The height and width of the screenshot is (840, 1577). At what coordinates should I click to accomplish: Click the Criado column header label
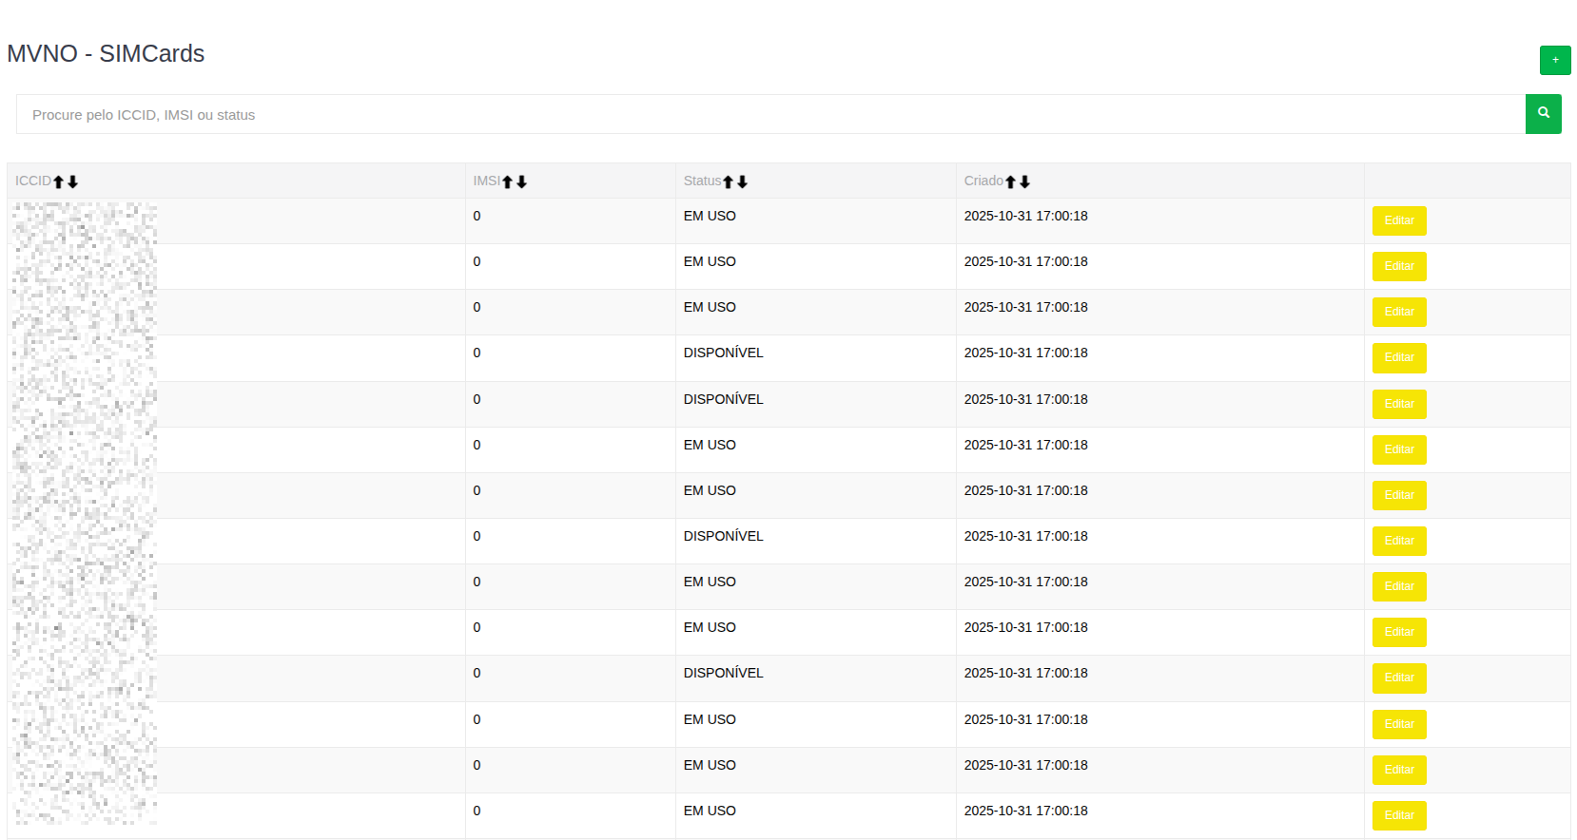tap(983, 181)
